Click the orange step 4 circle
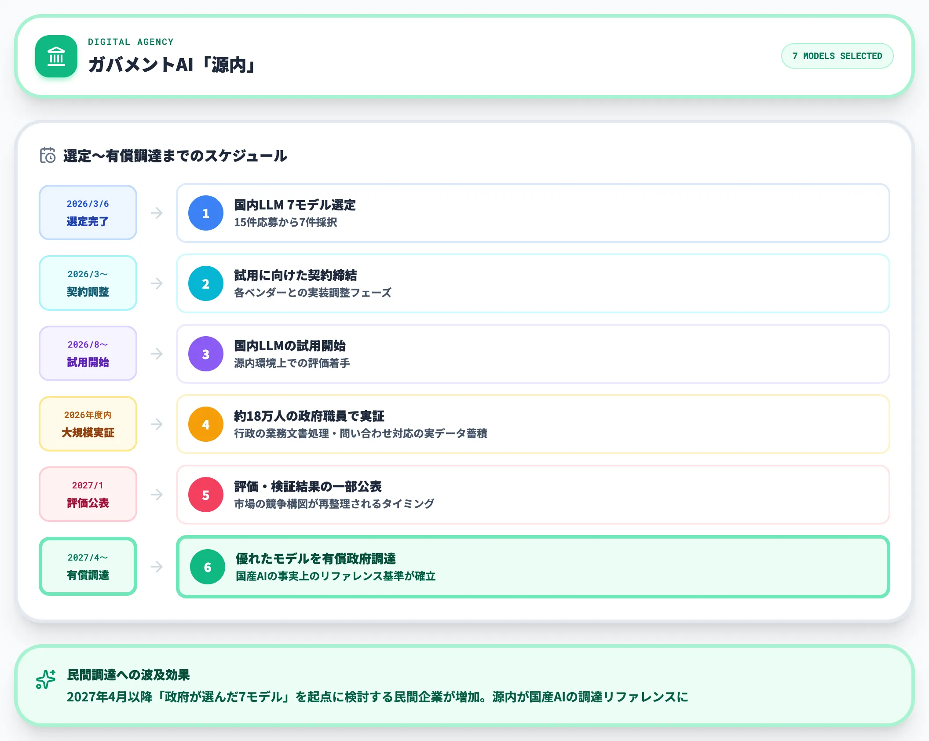This screenshot has height=741, width=929. pyautogui.click(x=206, y=424)
